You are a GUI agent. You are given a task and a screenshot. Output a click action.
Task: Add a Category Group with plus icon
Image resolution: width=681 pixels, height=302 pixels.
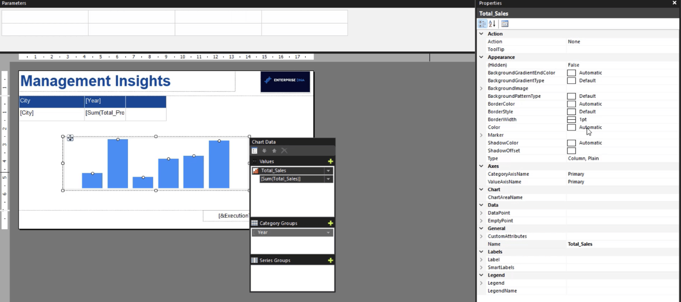coord(330,223)
